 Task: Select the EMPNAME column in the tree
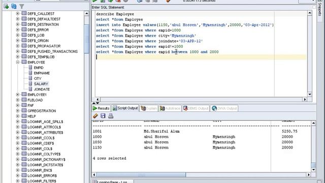(42, 73)
